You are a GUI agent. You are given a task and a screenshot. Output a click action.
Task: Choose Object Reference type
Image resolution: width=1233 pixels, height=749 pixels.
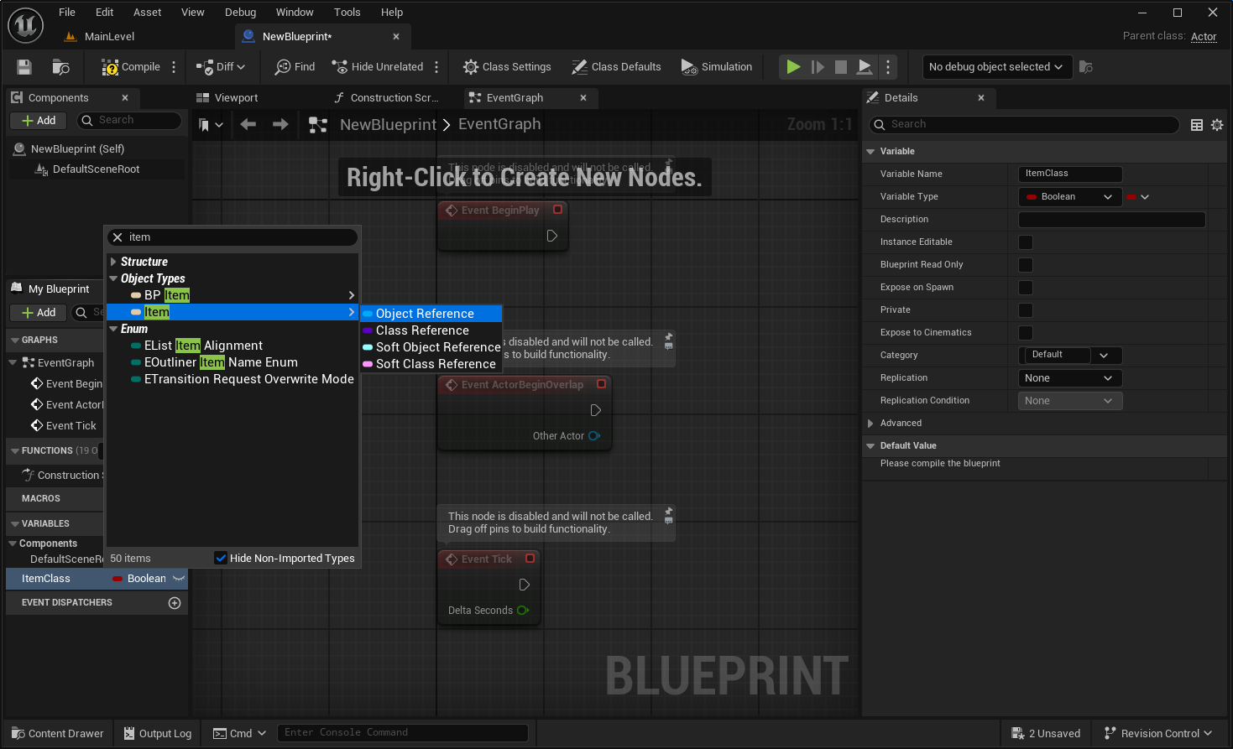pyautogui.click(x=431, y=314)
